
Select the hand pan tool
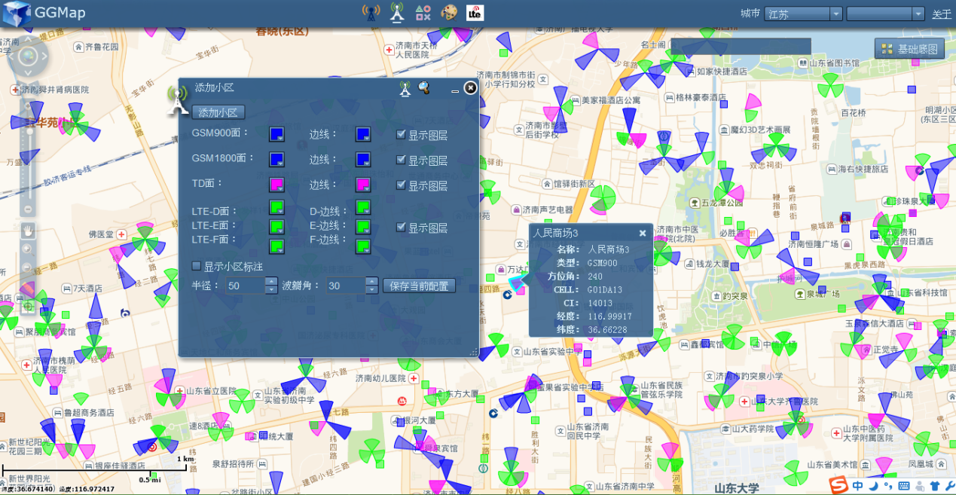tap(28, 230)
